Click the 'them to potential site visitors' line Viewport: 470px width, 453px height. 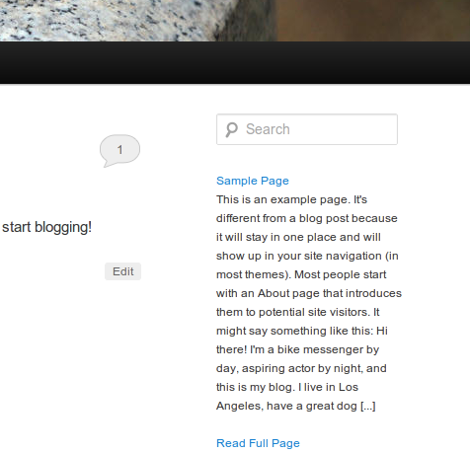pyautogui.click(x=298, y=312)
